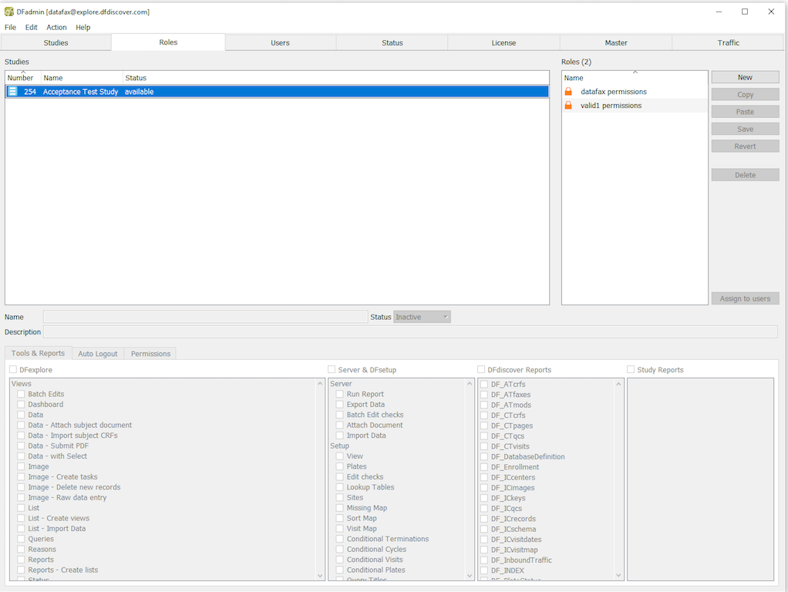Screen dimensions: 788x592
Task: Click the Assign to users button
Action: coord(745,298)
